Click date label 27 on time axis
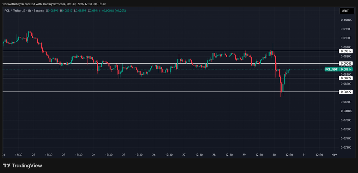Viewport: 358px width, 173px height. pos(184,155)
